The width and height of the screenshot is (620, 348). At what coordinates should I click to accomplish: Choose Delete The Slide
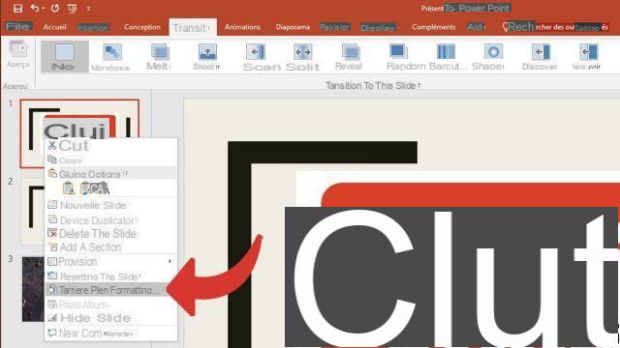coord(110,234)
